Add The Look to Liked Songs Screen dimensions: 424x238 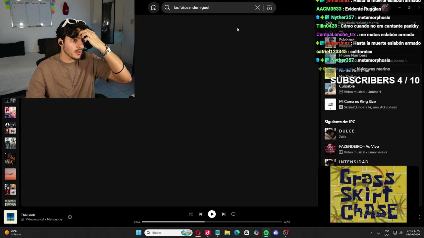point(70,217)
